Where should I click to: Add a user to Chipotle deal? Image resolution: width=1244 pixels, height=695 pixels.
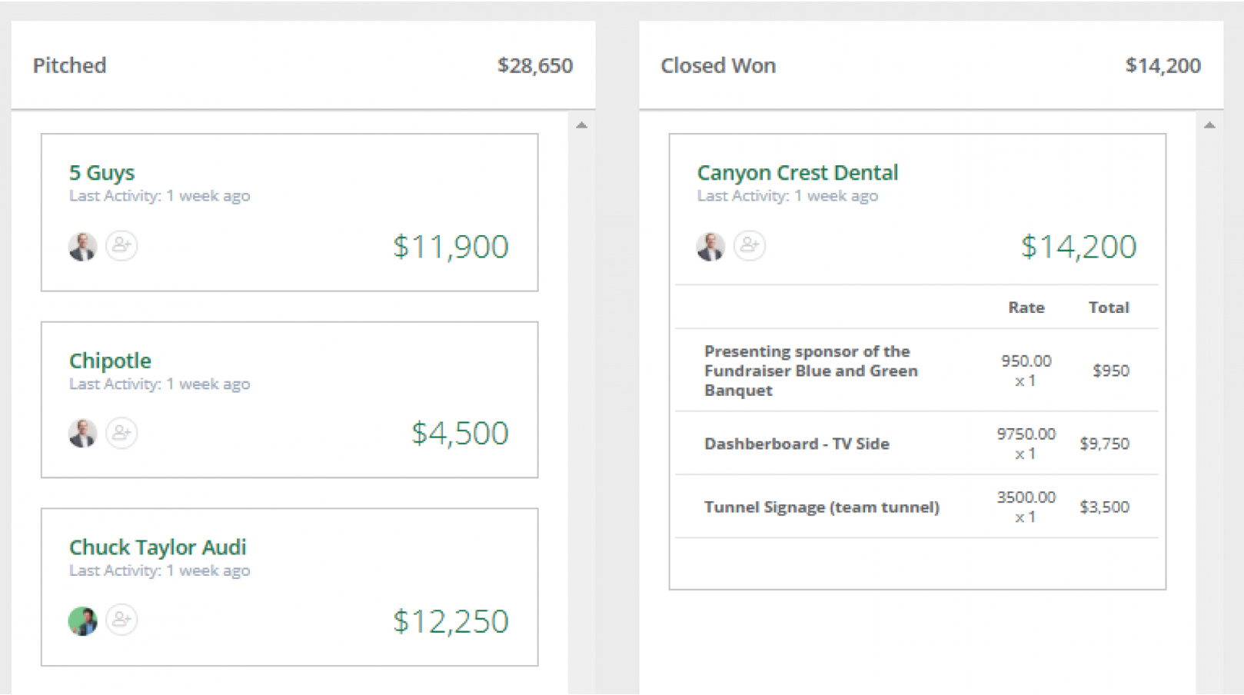tap(121, 433)
